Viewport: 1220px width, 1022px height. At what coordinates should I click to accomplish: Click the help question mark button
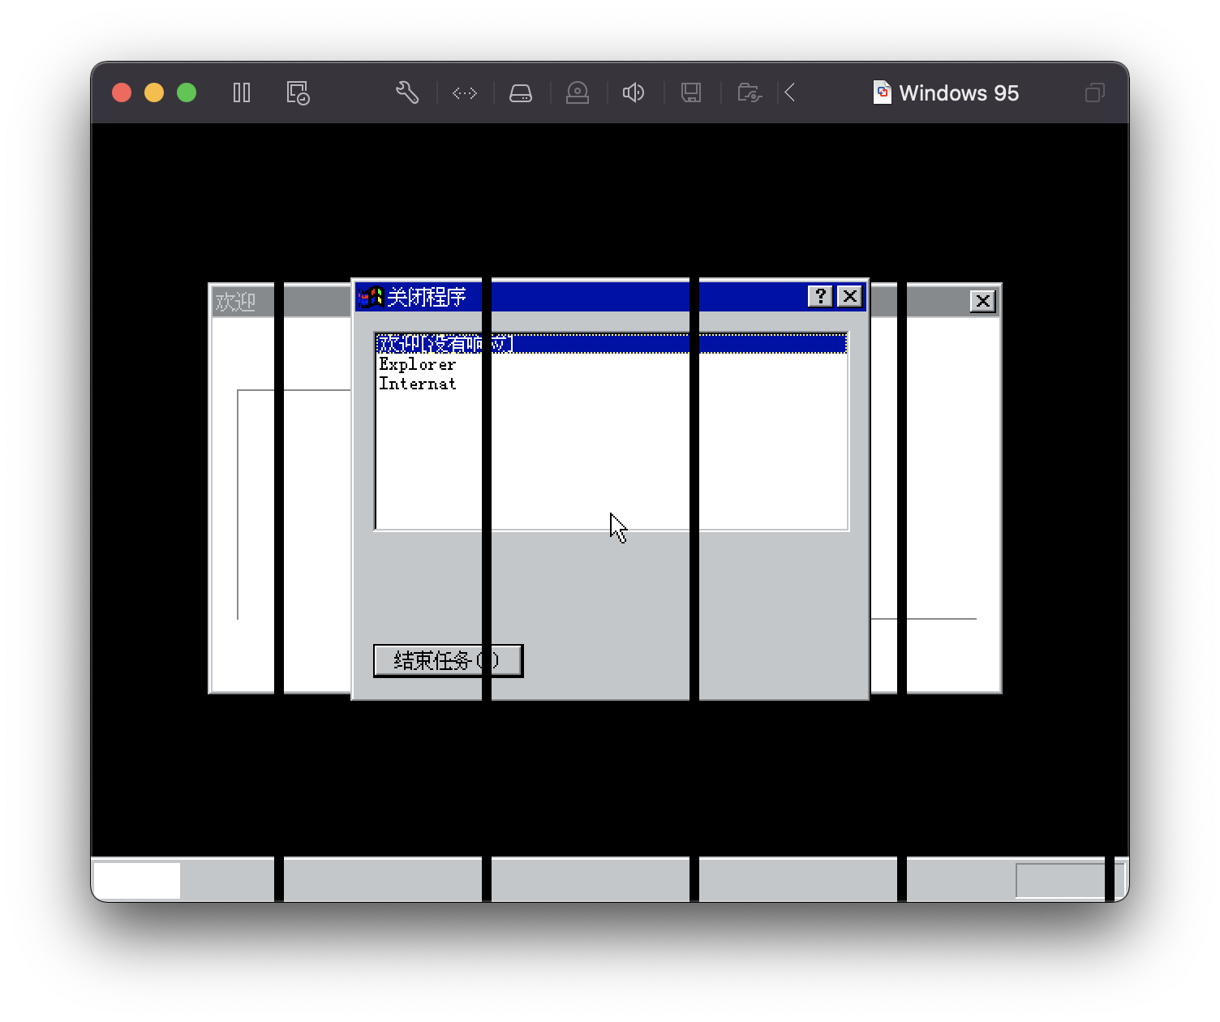click(x=820, y=296)
